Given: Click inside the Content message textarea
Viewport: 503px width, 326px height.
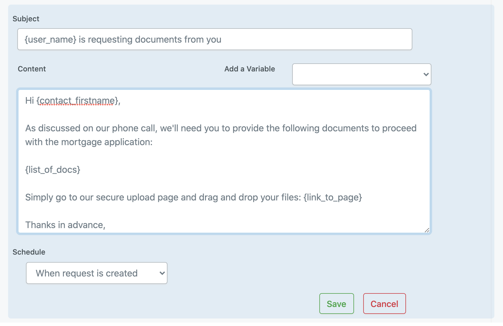Looking at the screenshot, I should click(224, 161).
